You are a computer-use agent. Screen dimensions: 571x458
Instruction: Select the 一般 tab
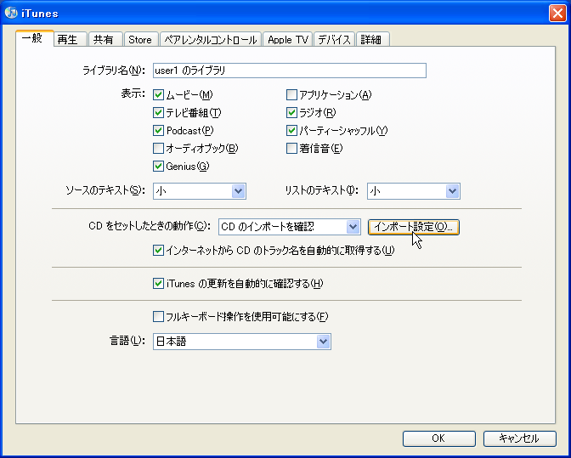click(x=35, y=38)
